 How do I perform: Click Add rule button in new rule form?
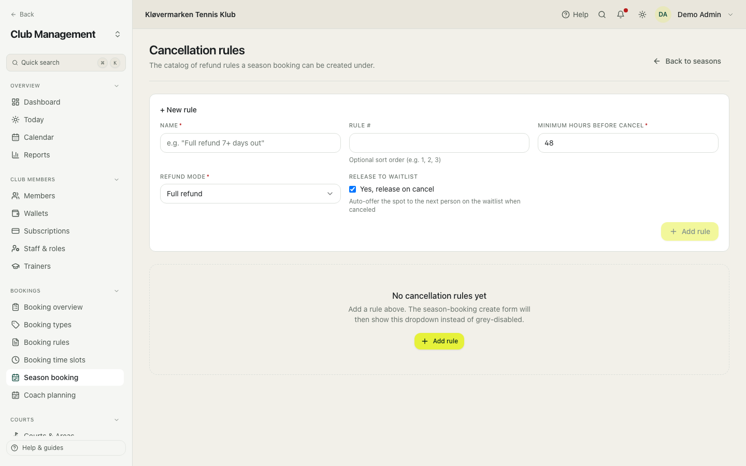[x=690, y=231]
